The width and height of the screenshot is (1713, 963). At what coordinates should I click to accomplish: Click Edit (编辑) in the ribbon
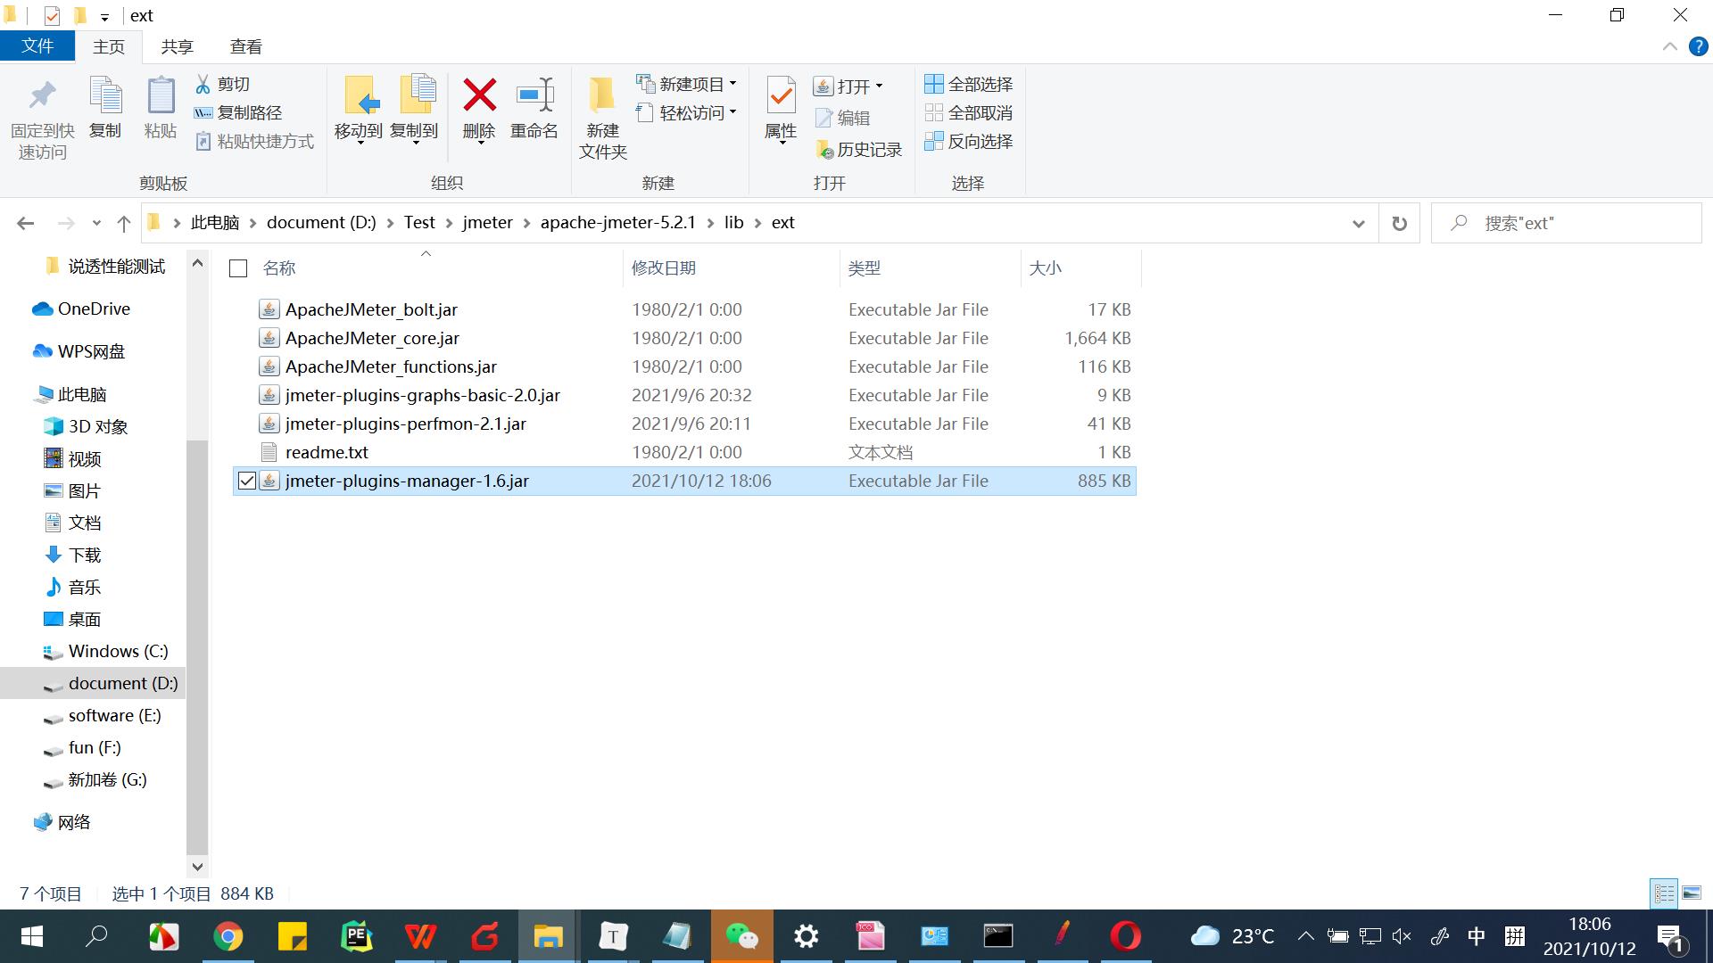(842, 118)
